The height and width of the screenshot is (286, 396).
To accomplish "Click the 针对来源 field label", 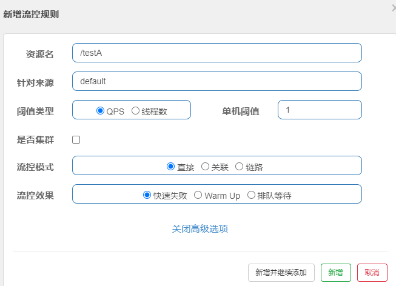I will coord(35,83).
